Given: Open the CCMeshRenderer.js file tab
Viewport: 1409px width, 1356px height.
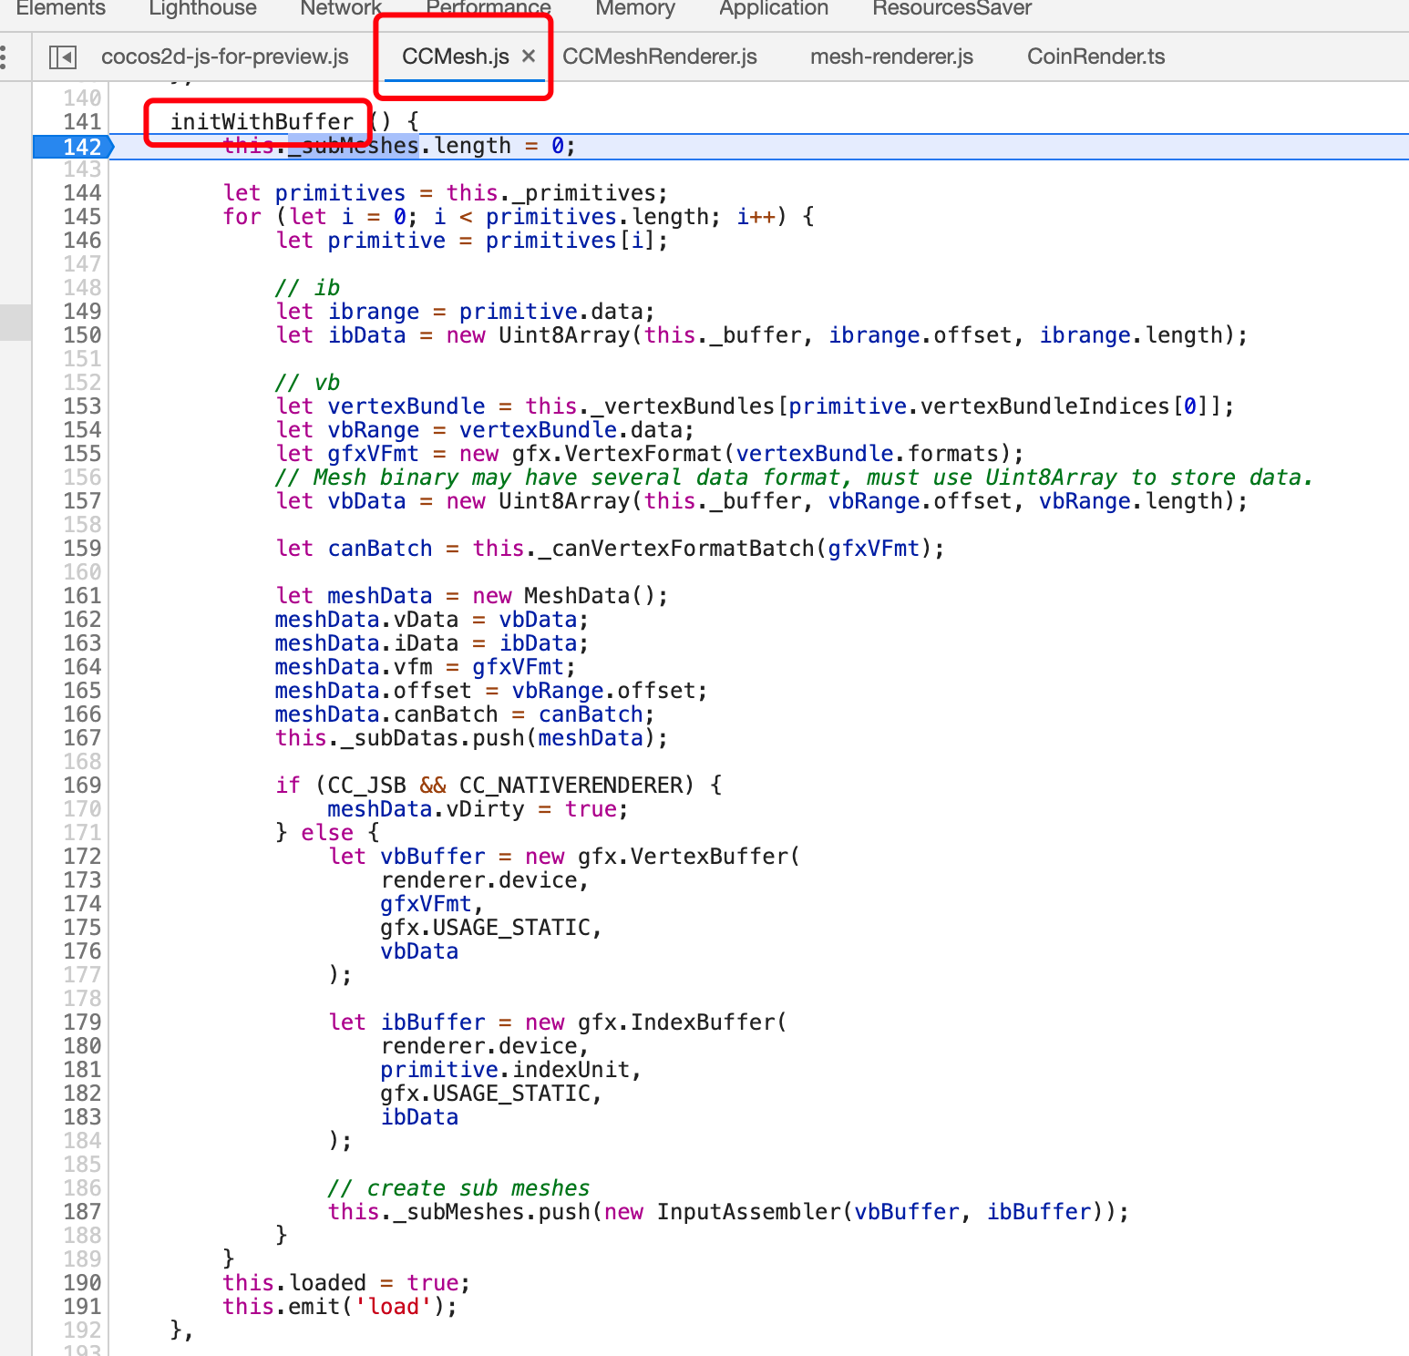Looking at the screenshot, I should [660, 56].
